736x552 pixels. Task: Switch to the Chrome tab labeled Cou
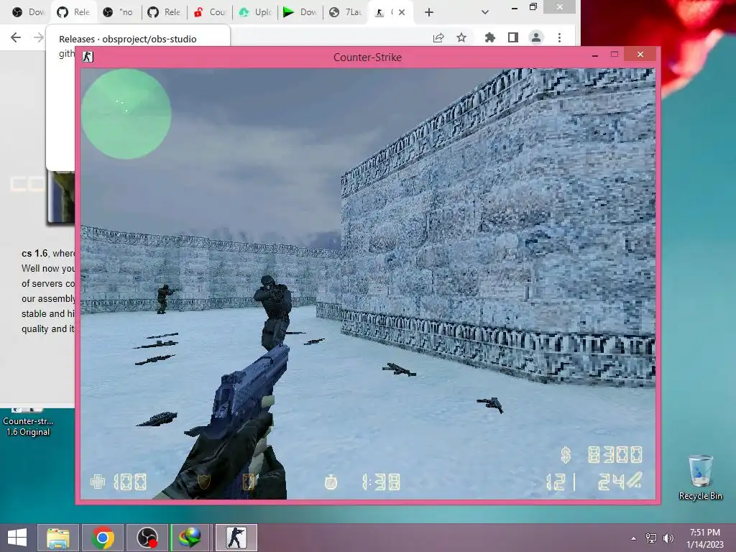pos(210,12)
